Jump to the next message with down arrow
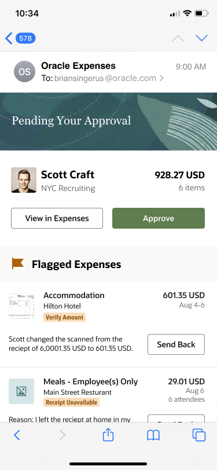 (x=201, y=38)
